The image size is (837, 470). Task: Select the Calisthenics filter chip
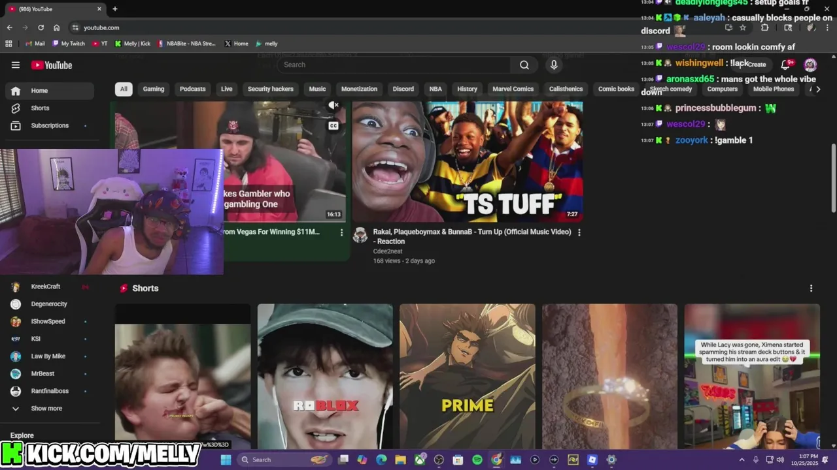566,89
